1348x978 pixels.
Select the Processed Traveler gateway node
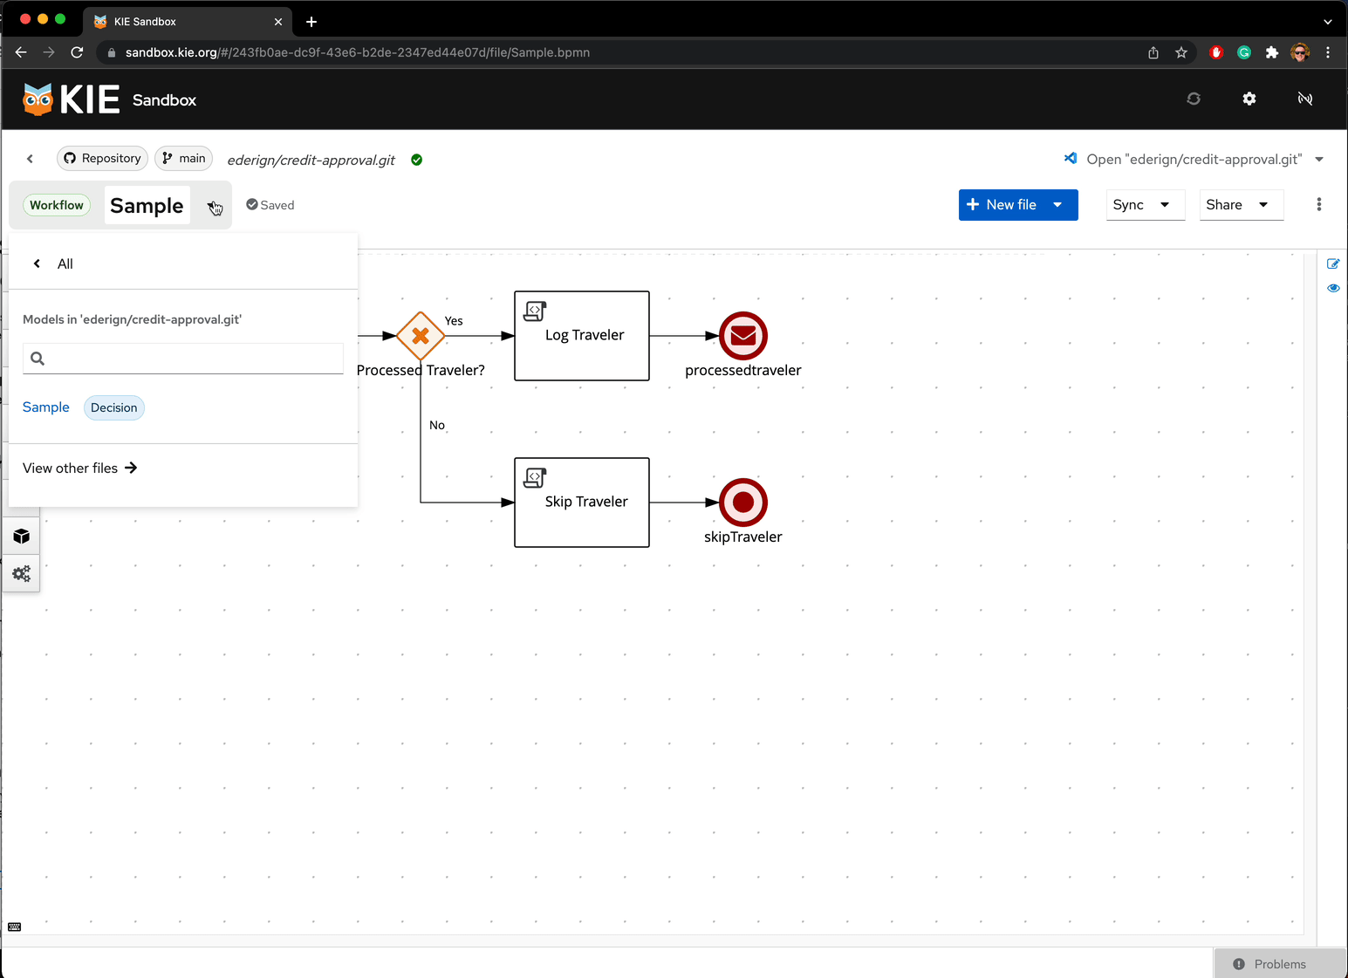(421, 336)
